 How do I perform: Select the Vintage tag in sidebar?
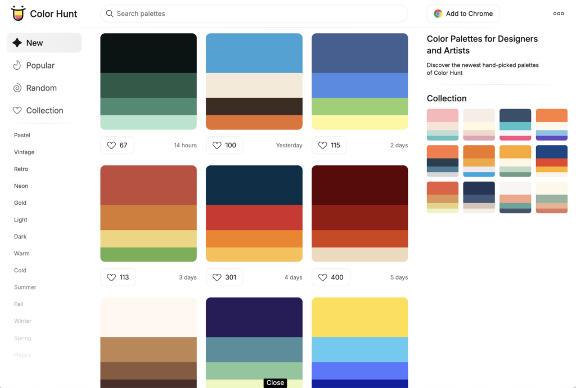24,152
